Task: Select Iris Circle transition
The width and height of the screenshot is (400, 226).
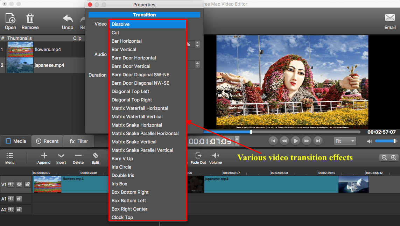Action: 148,167
